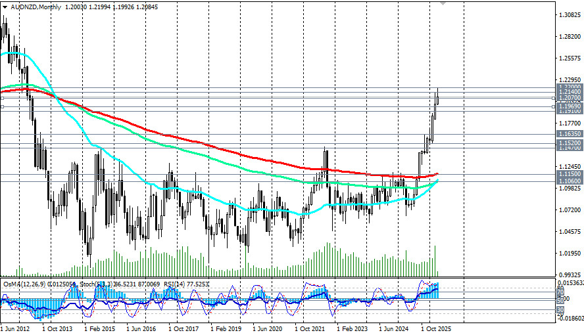Click the Stoch(5,3,3) indicator label
Image resolution: width=584 pixels, height=335 pixels.
click(97, 284)
